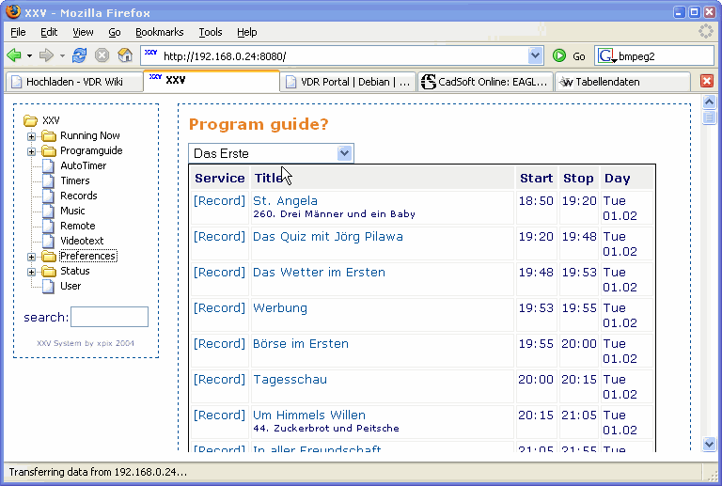Expand the Preferences tree node

(31, 257)
